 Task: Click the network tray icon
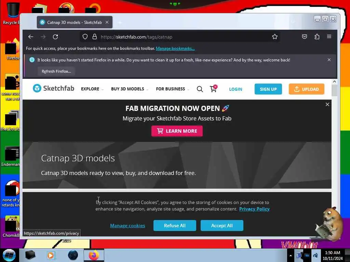point(307,256)
